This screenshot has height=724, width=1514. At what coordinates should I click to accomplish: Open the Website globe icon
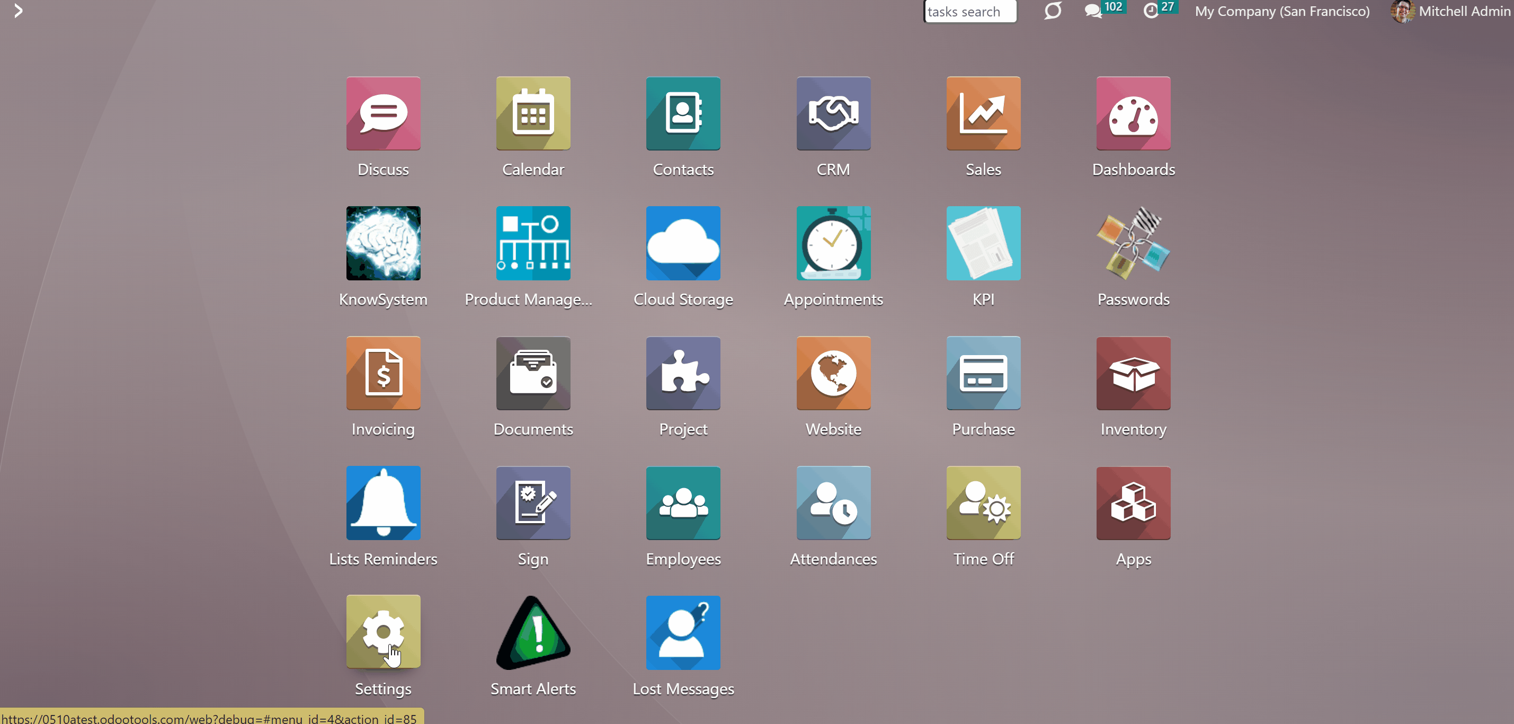coord(833,373)
